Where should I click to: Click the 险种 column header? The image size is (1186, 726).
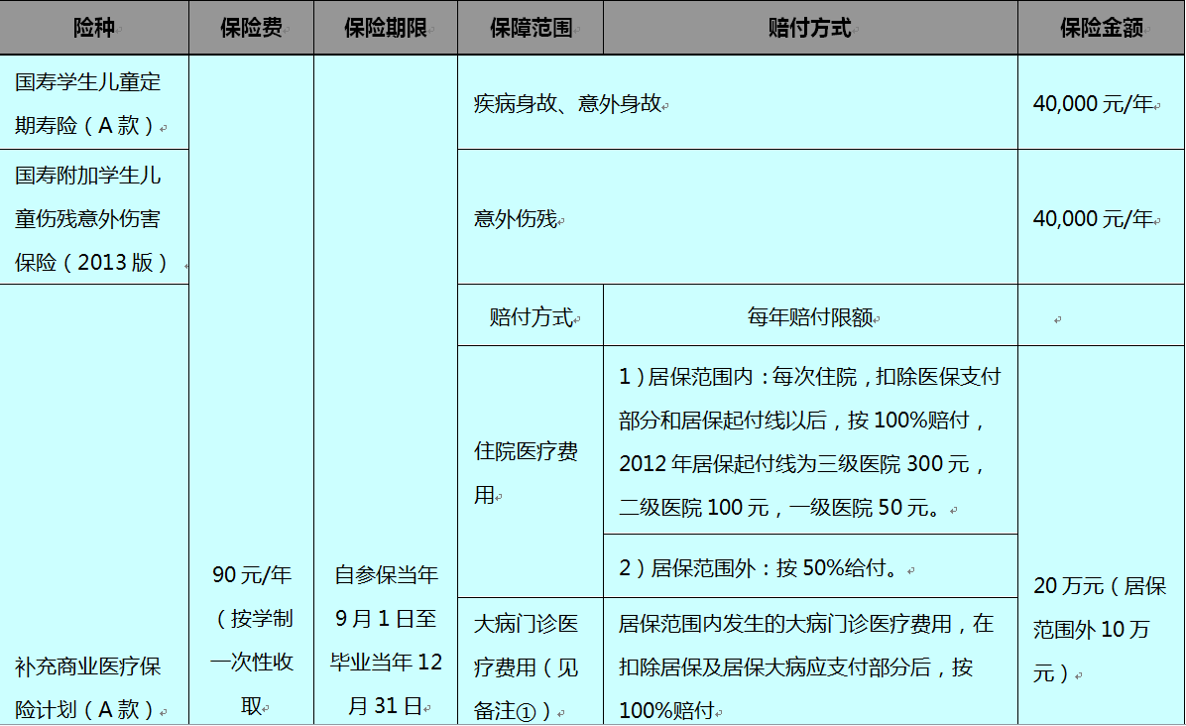coord(94,28)
